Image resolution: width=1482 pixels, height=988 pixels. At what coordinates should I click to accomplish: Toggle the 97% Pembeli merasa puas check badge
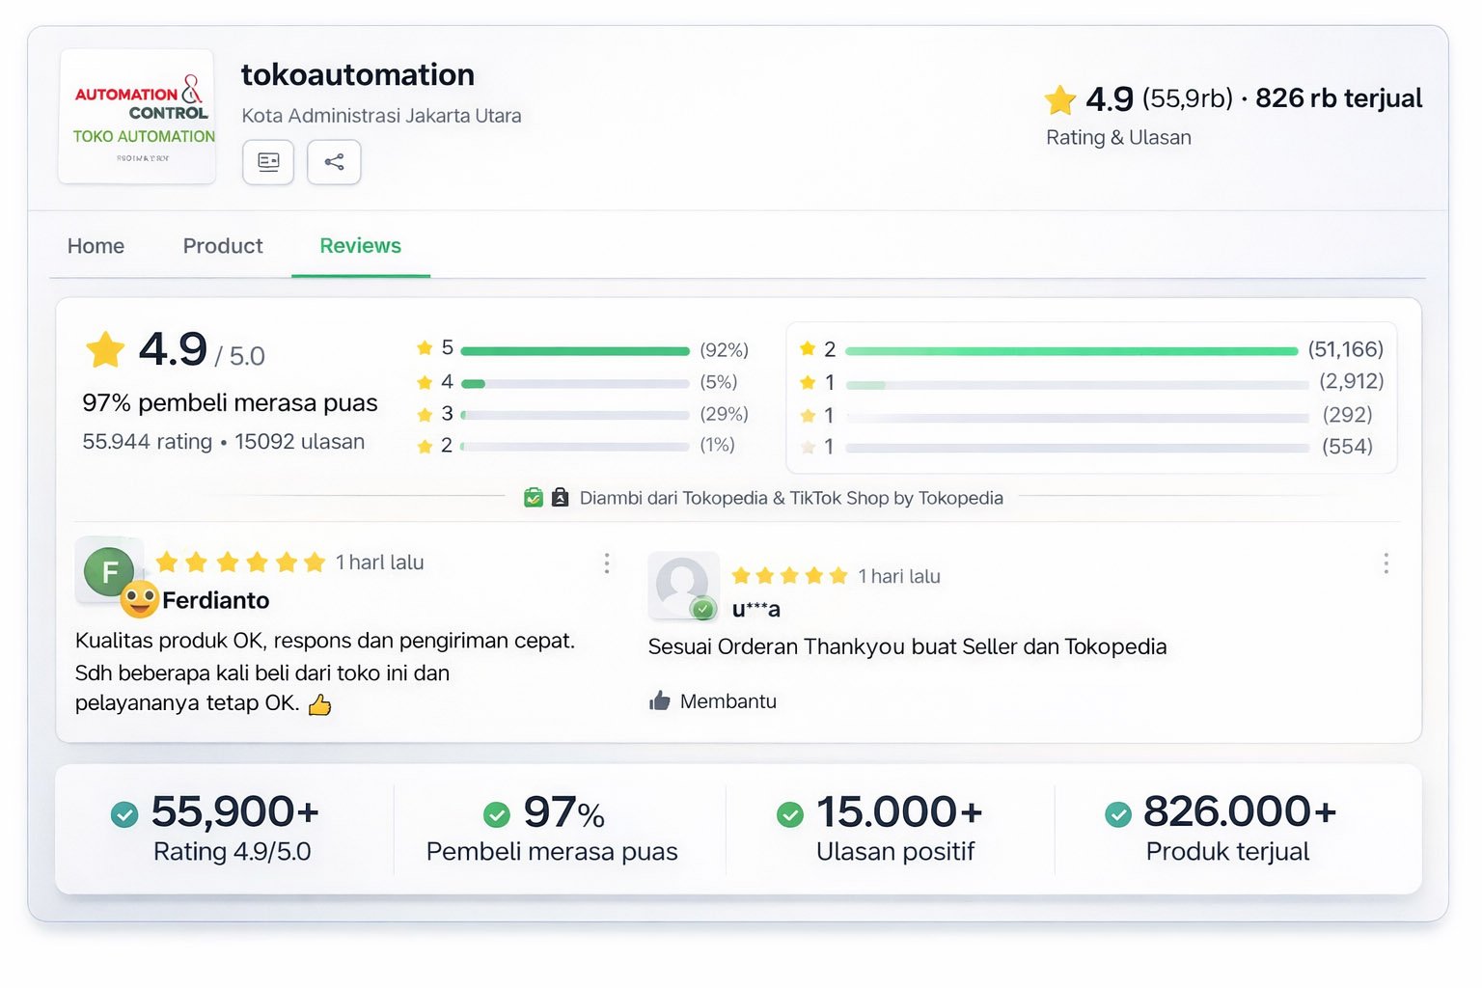(x=498, y=813)
